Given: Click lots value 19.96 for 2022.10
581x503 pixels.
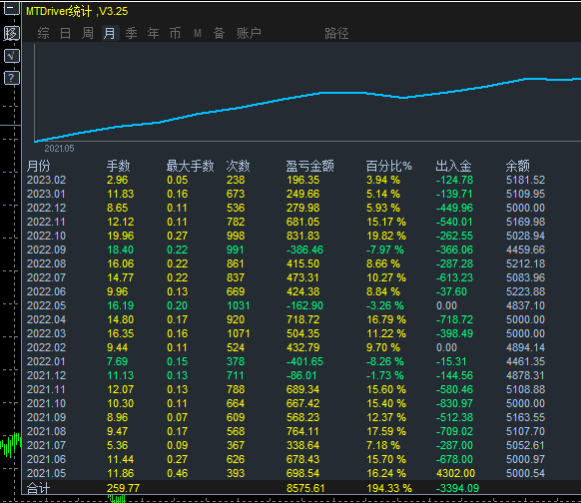Looking at the screenshot, I should point(121,236).
